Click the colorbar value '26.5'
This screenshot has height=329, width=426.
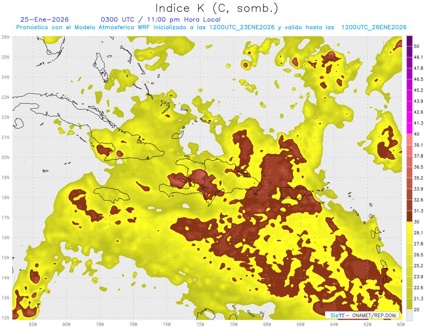pyautogui.click(x=418, y=255)
